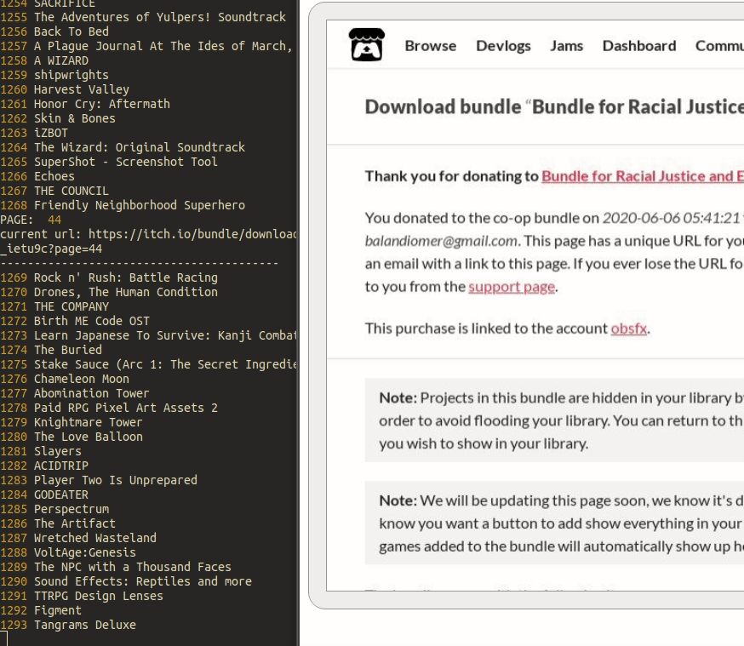The width and height of the screenshot is (744, 646).
Task: Select terminal line 1259 shipwrights
Action: click(54, 75)
